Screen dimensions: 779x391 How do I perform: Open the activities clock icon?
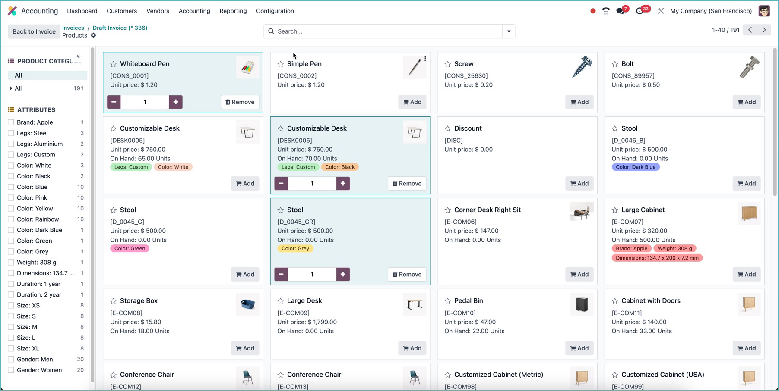point(640,11)
